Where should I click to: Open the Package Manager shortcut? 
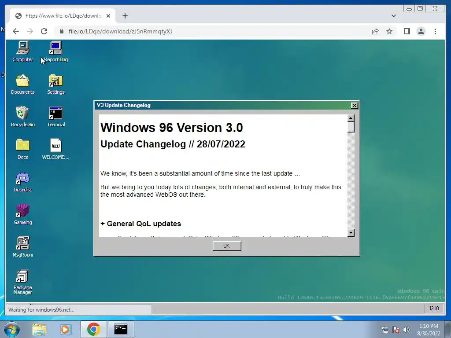[x=23, y=282]
